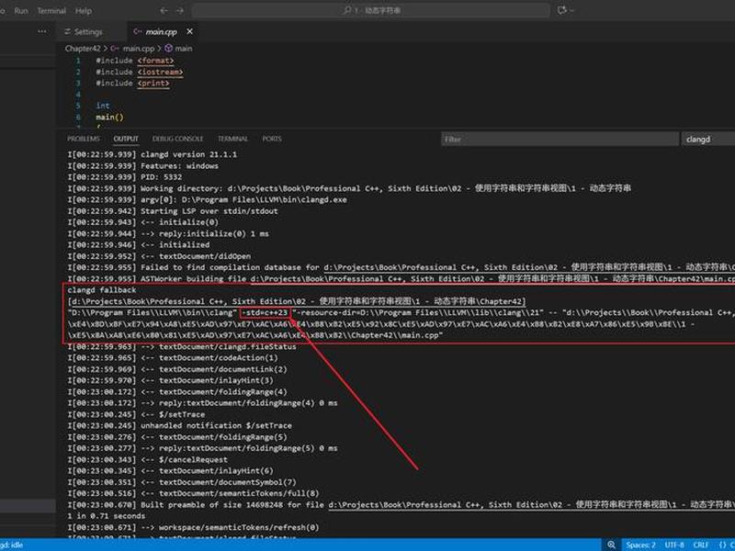Image resolution: width=735 pixels, height=551 pixels.
Task: Click the clangd idle status bar item
Action: coord(11,545)
